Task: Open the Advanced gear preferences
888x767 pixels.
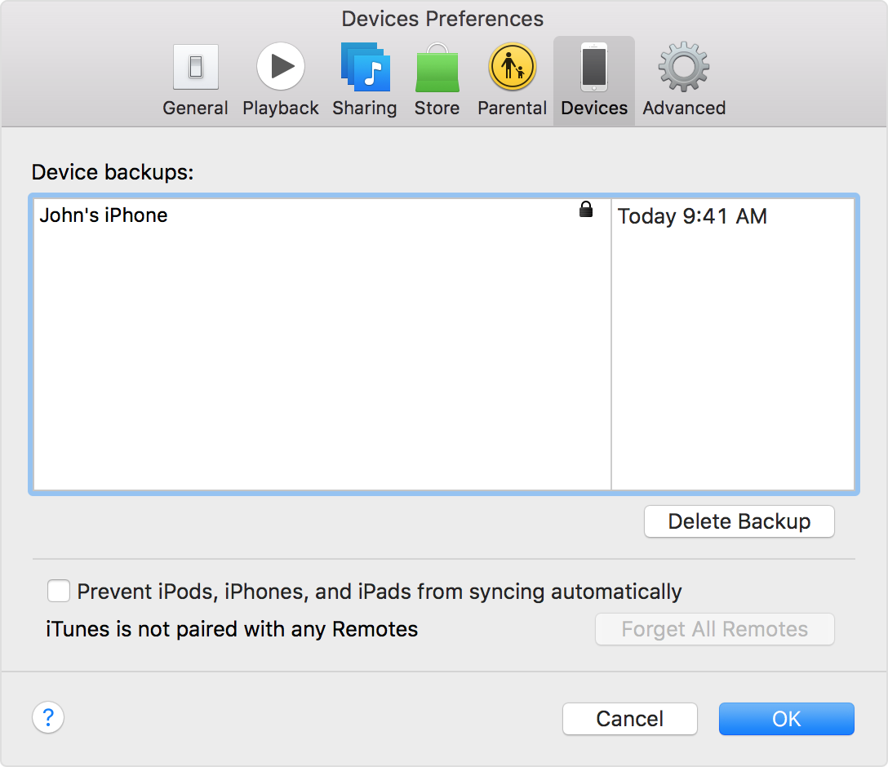Action: [684, 80]
